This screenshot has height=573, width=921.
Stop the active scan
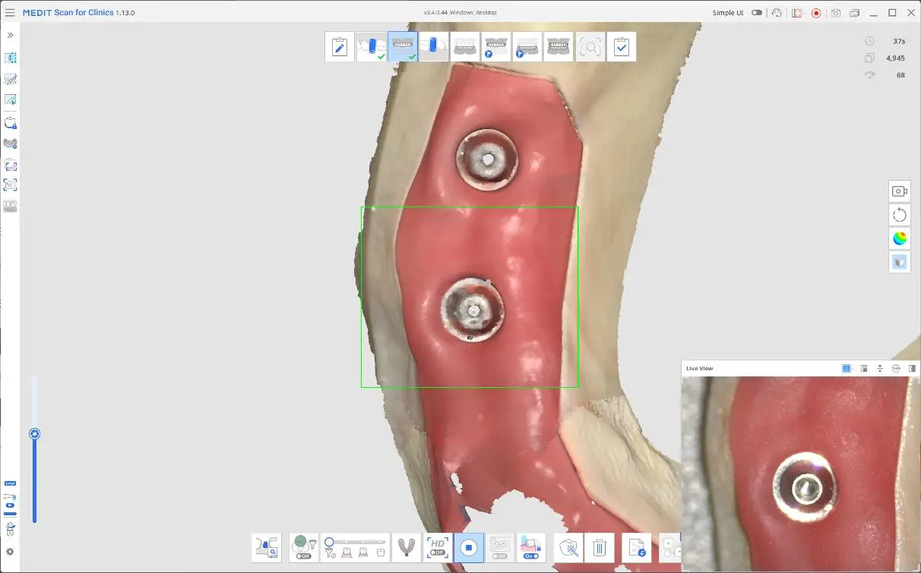[469, 547]
